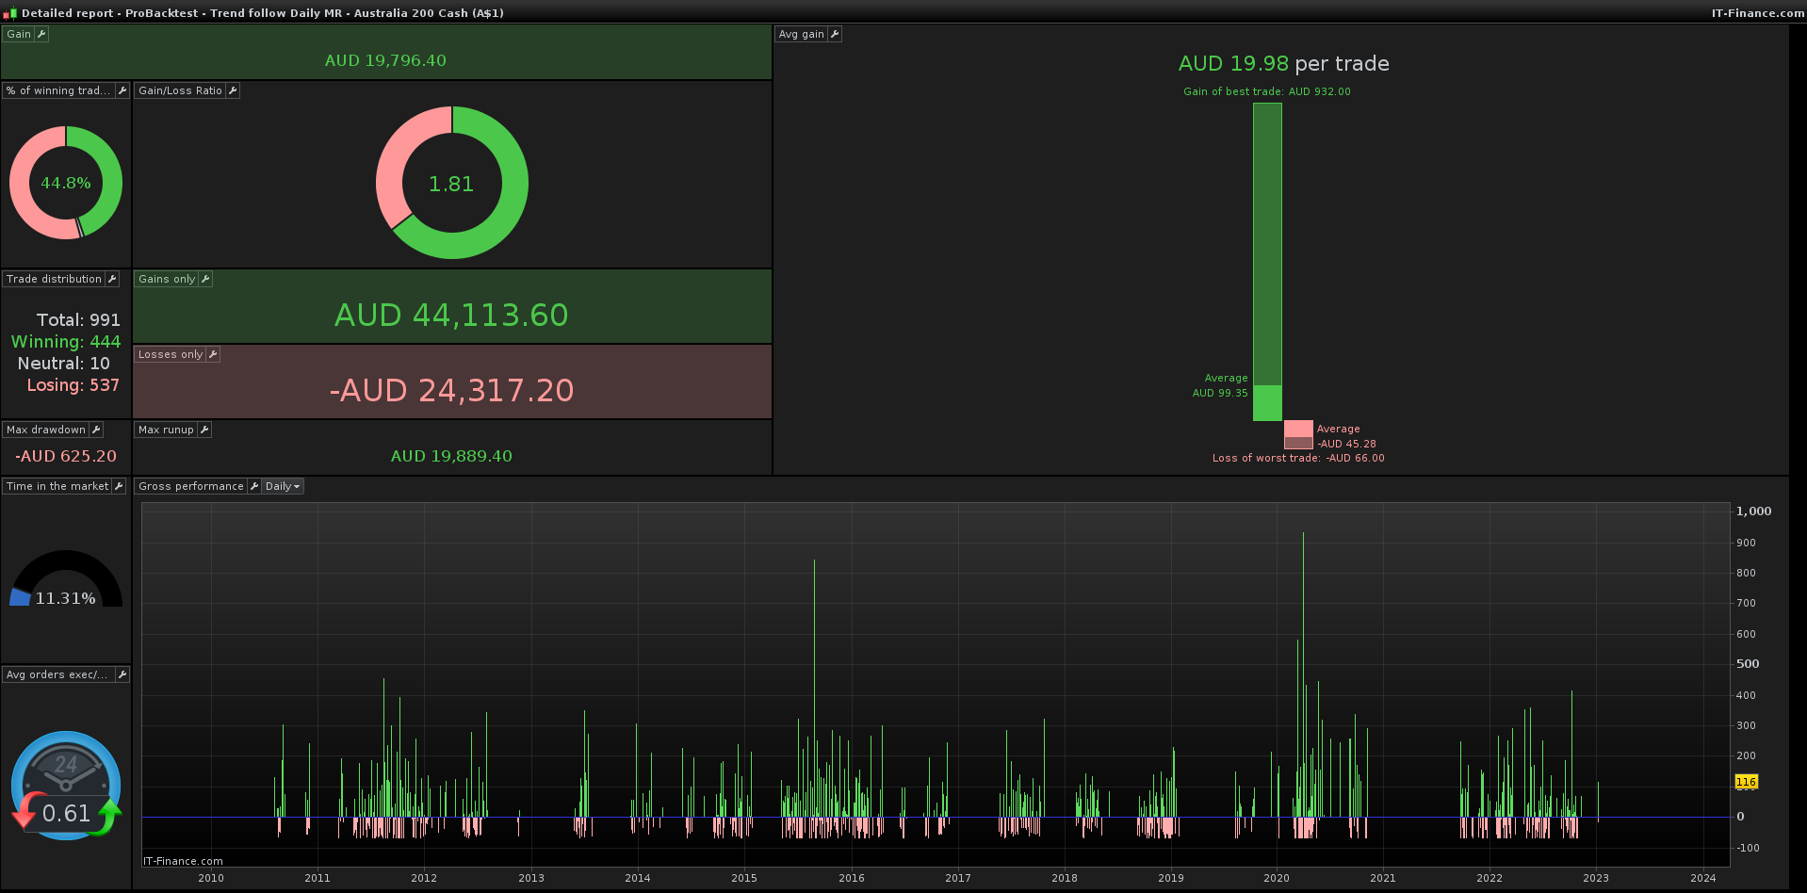The width and height of the screenshot is (1807, 893).
Task: Open the Max runup wrench settings
Action: [204, 430]
